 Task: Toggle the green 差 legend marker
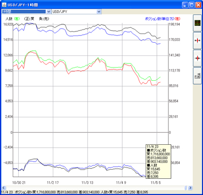17,19
